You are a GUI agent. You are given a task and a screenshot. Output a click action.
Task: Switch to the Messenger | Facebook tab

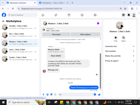21,3
